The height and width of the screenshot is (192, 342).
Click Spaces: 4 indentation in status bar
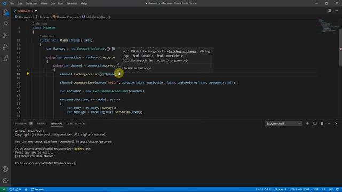[x=281, y=189]
